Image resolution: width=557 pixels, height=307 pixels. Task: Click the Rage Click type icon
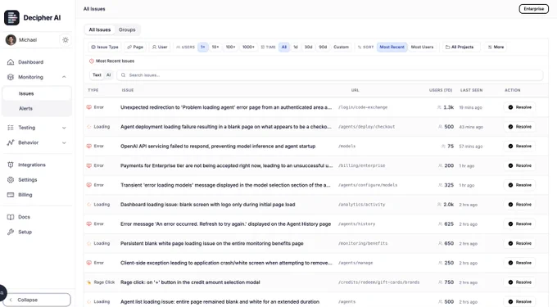(x=88, y=282)
